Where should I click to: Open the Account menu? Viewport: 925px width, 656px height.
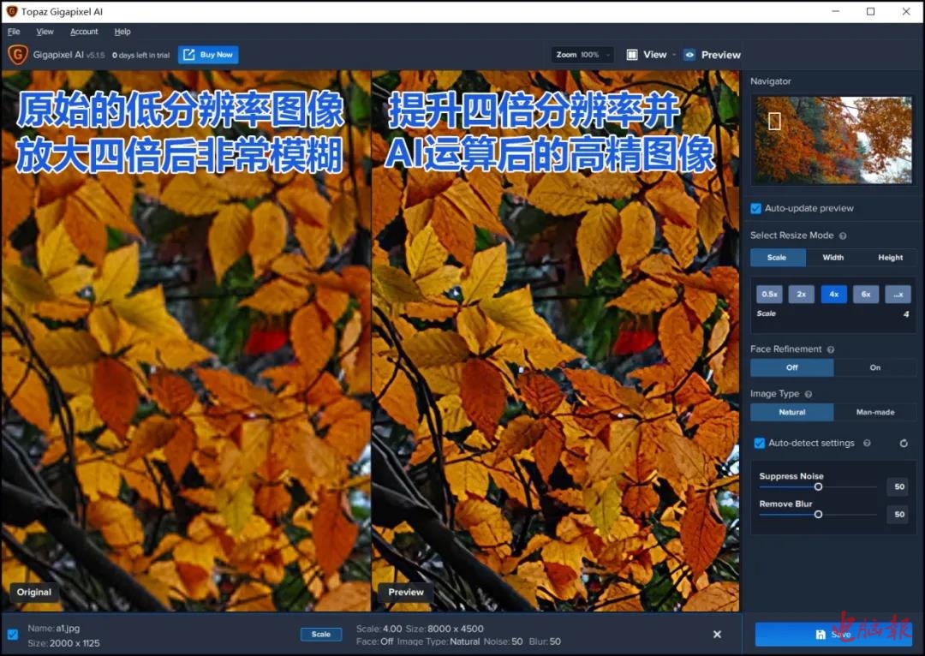coord(84,32)
